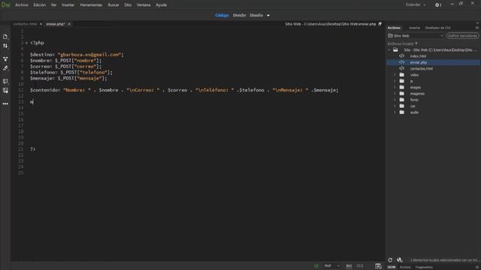Open the Diseño view dropdown arrow

[x=268, y=15]
